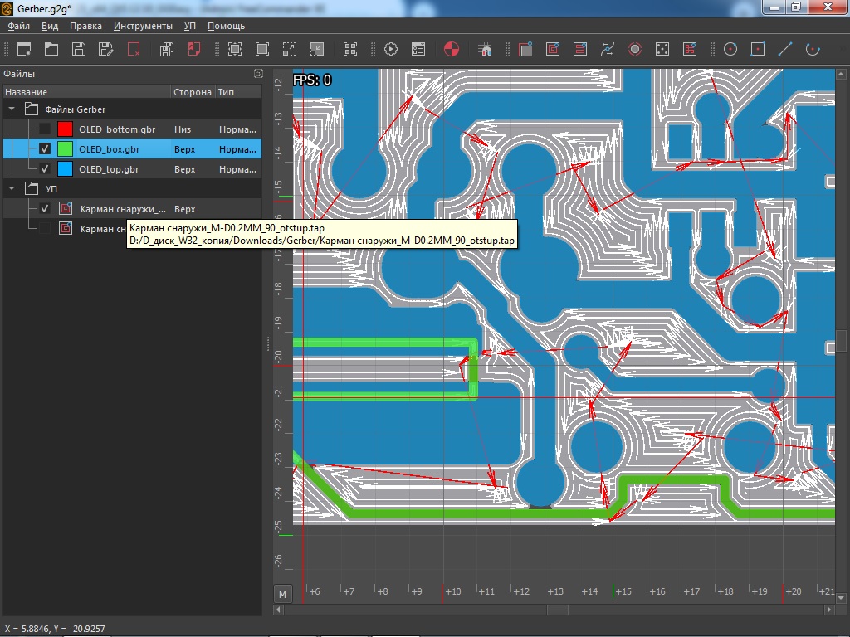The image size is (850, 637).
Task: Click the grid magnet snap icon
Action: (486, 49)
